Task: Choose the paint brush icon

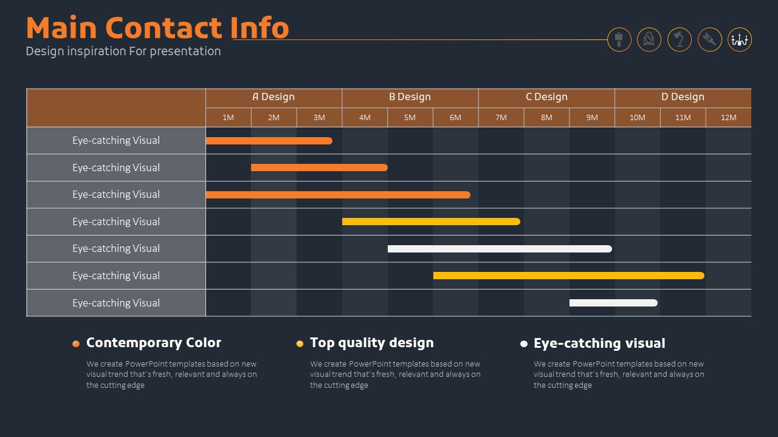Action: click(x=710, y=39)
